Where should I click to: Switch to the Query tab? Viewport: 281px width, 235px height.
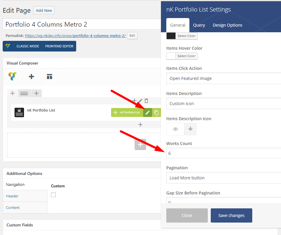point(199,25)
